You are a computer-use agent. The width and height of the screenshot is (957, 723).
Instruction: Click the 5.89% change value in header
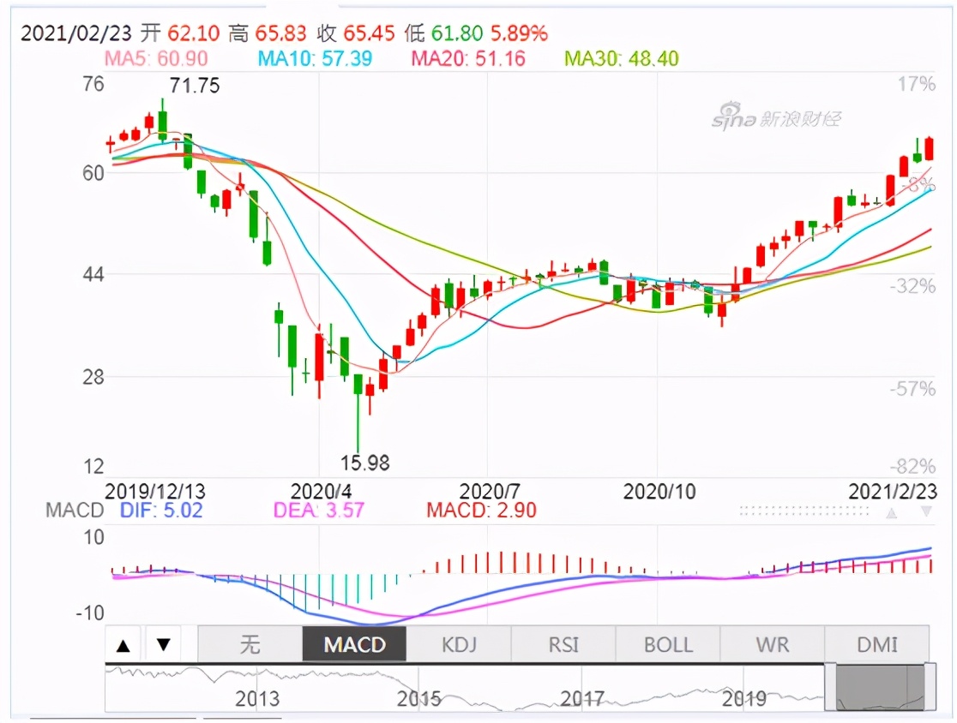tap(520, 33)
